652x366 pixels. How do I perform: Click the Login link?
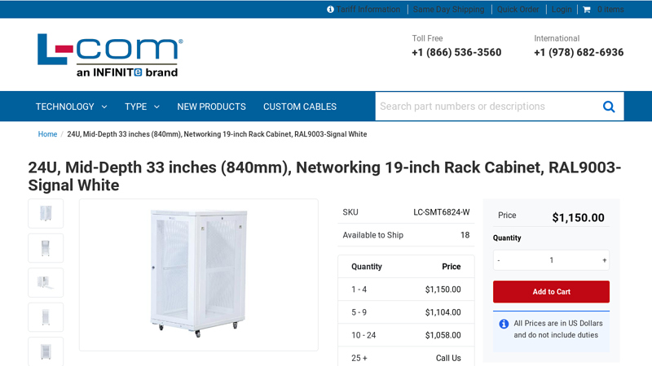click(562, 10)
